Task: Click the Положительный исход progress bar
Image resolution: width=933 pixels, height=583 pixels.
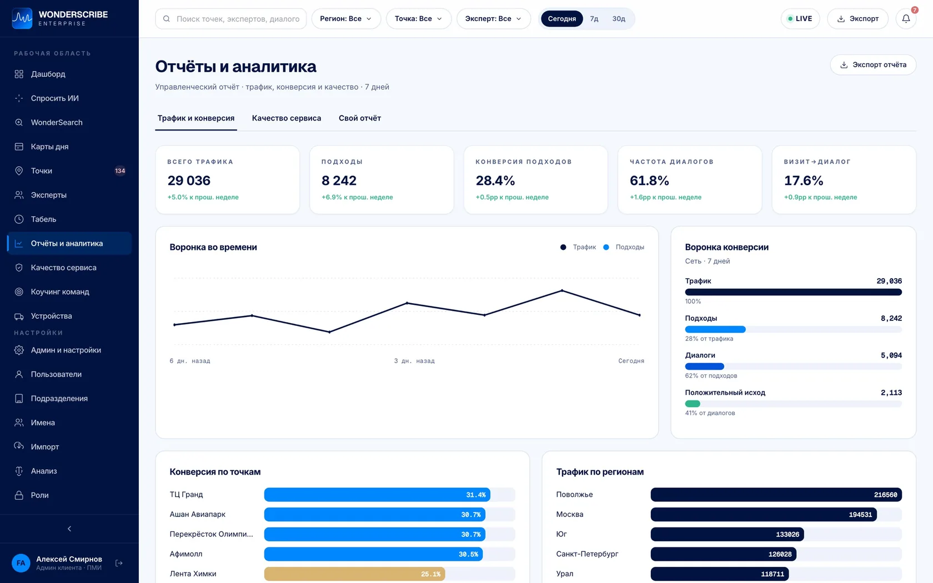Action: [794, 404]
